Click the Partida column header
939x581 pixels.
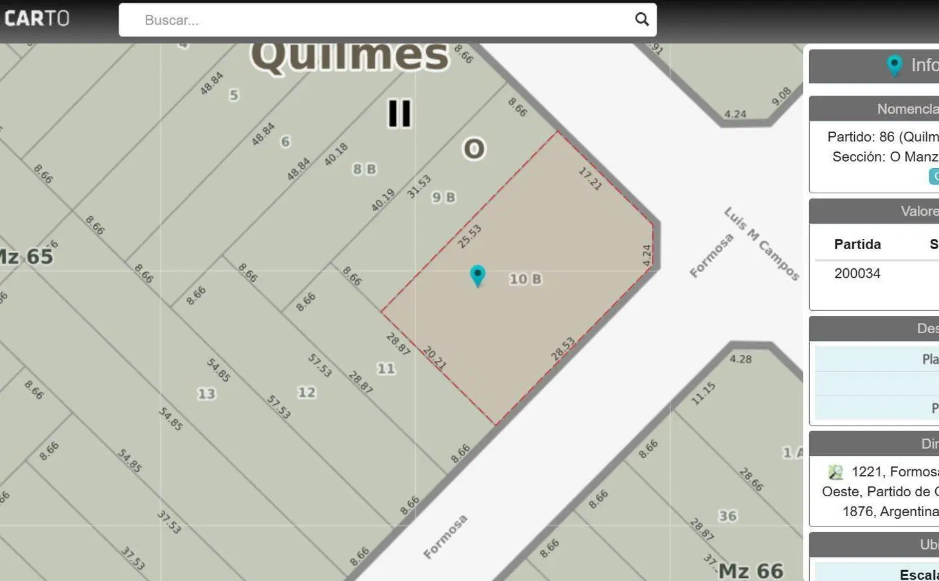[857, 244]
